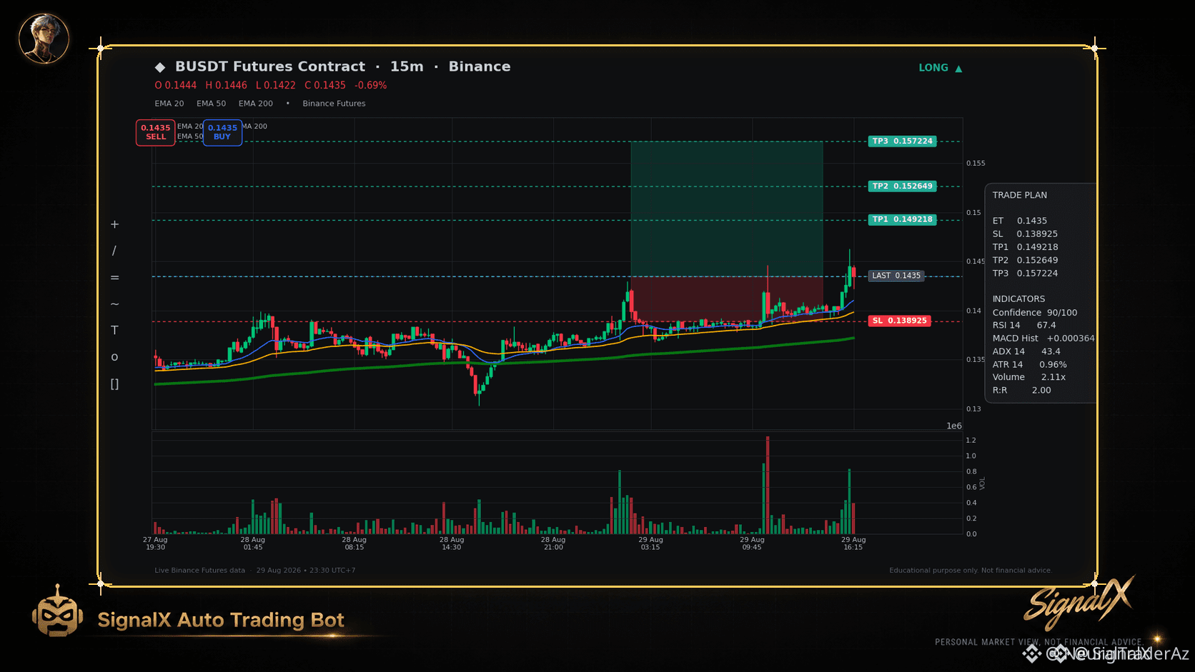Click the Volume 2.11x row
This screenshot has width=1195, height=672.
[1029, 377]
